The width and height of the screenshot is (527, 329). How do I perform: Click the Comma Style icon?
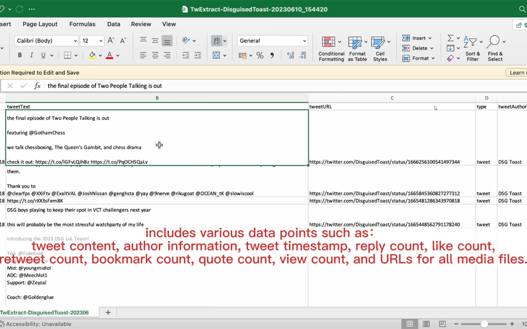point(271,55)
